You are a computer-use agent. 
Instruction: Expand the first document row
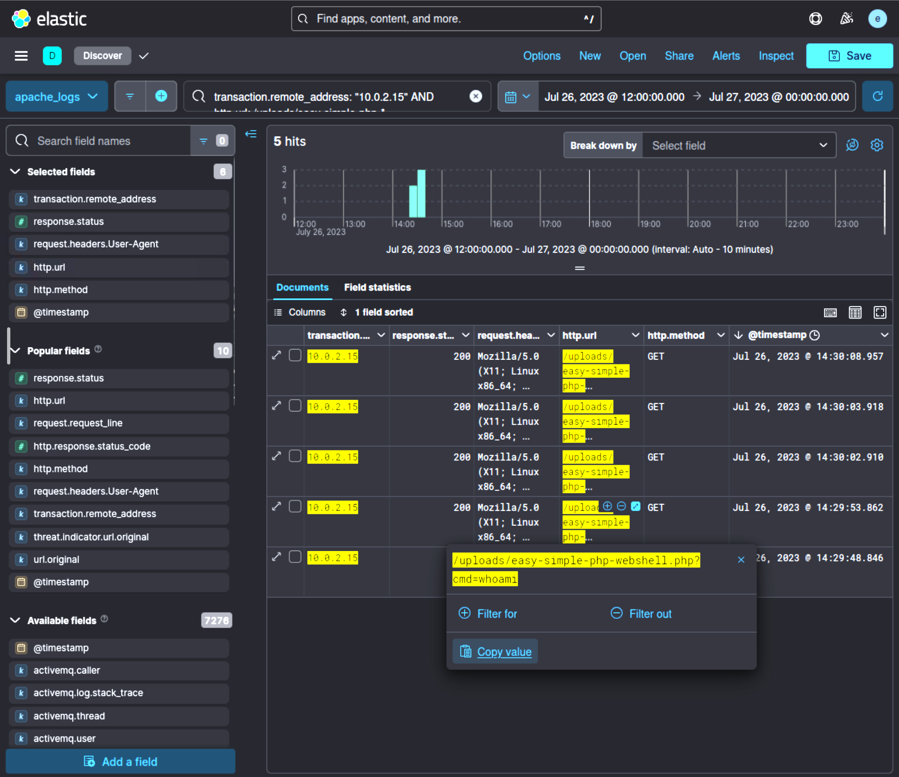click(x=276, y=356)
